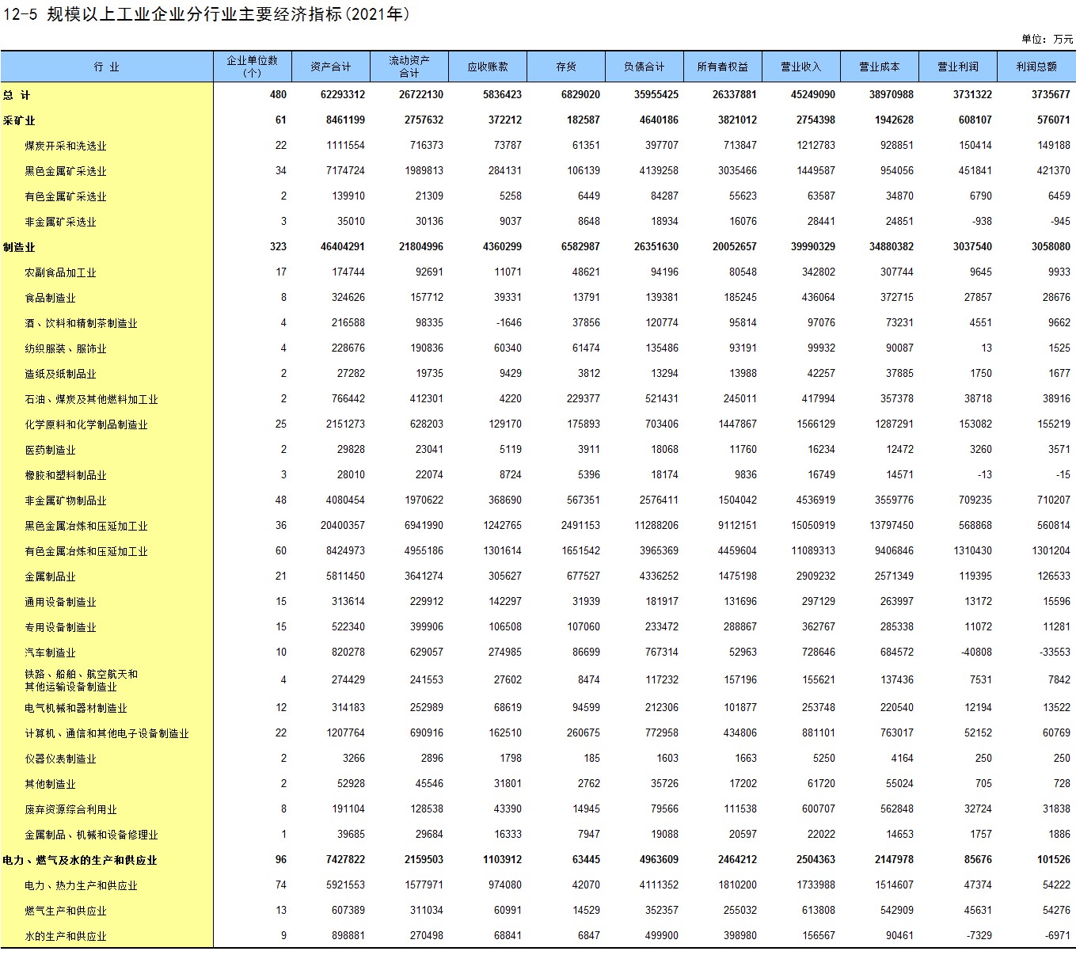The height and width of the screenshot is (974, 1076).
Task: Select the 电力、燃气及水的生产和供应业 row label
Action: coord(80,860)
